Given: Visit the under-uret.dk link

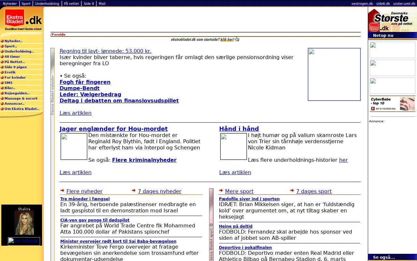Looking at the screenshot, I should [x=404, y=4].
